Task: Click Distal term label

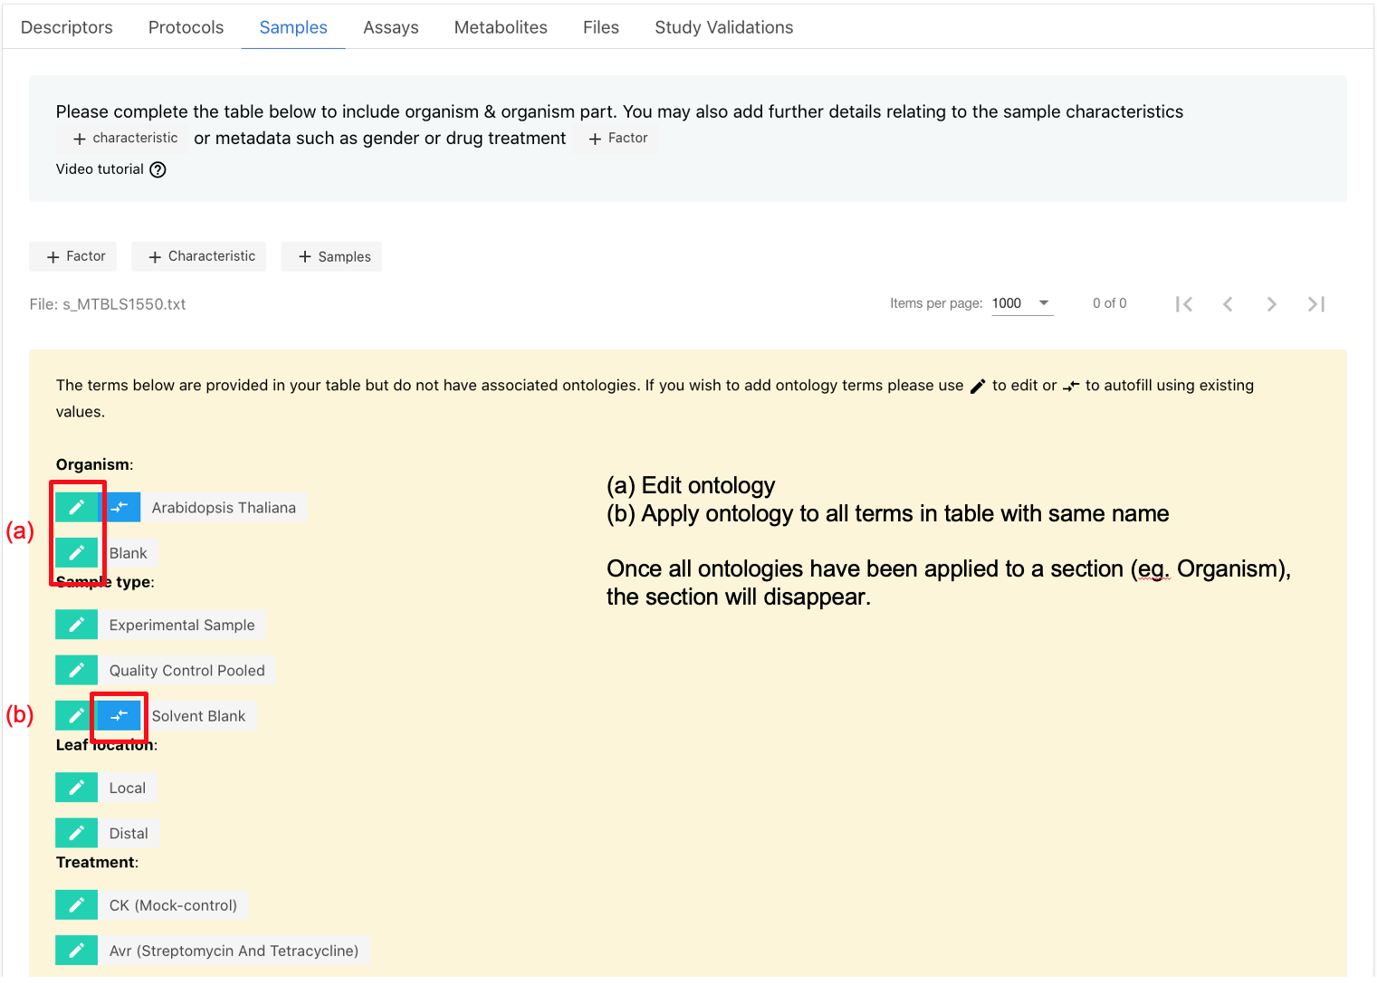Action: 129,834
